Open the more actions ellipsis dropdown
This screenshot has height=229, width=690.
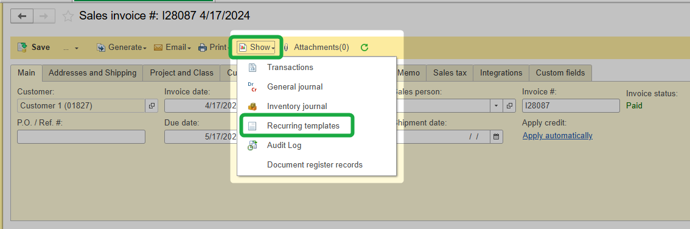click(71, 48)
